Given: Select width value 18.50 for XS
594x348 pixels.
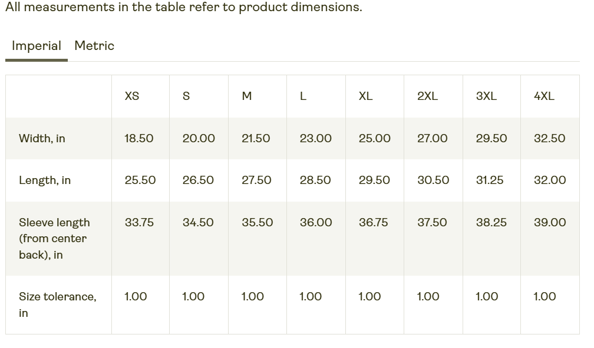Looking at the screenshot, I should 138,139.
